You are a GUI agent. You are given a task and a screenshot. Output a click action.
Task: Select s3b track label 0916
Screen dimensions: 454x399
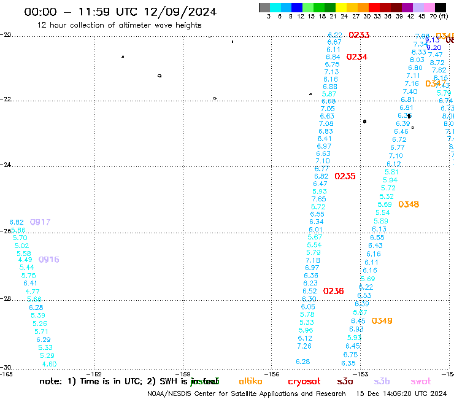point(49,260)
